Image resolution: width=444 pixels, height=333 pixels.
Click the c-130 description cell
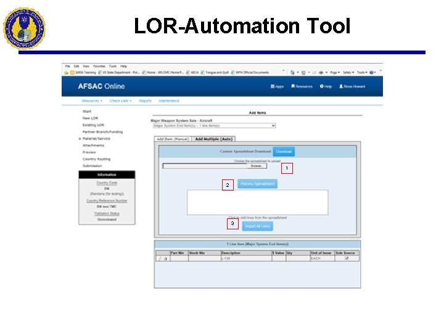pos(246,258)
